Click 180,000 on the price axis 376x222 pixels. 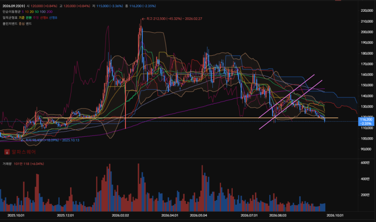pos(367,53)
